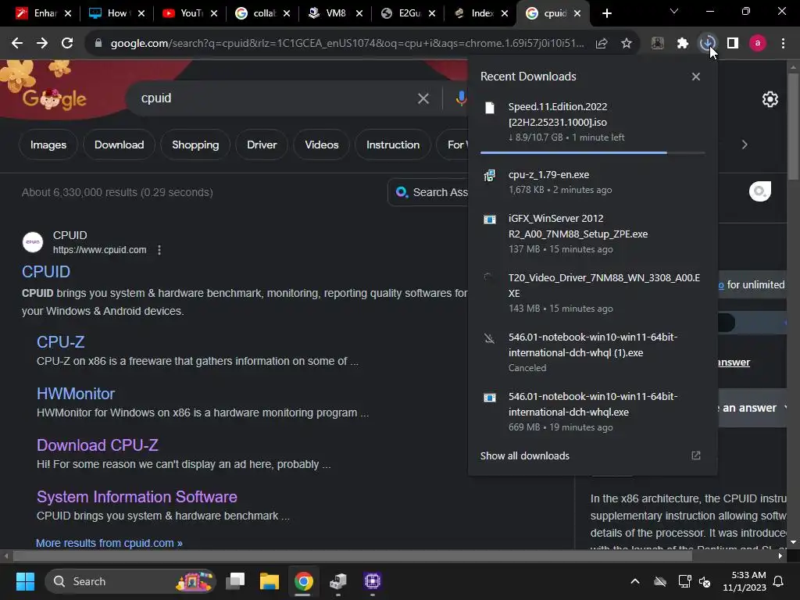This screenshot has height=600, width=800.
Task: Filter results by Videos
Action: [x=321, y=145]
